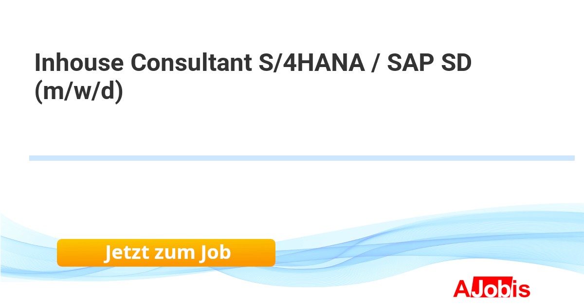Viewport: 584px width, 306px height.
Task: Select "SAP SD" in the job title
Action: point(429,63)
